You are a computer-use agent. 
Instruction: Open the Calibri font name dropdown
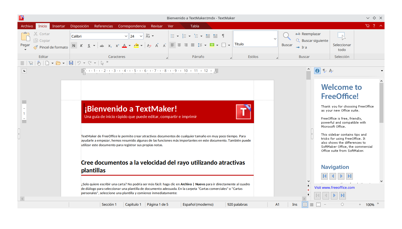[126, 36]
